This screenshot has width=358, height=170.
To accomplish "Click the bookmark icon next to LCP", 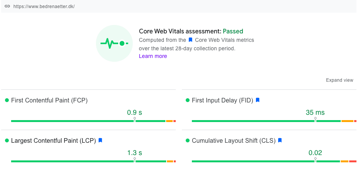I will [100, 140].
